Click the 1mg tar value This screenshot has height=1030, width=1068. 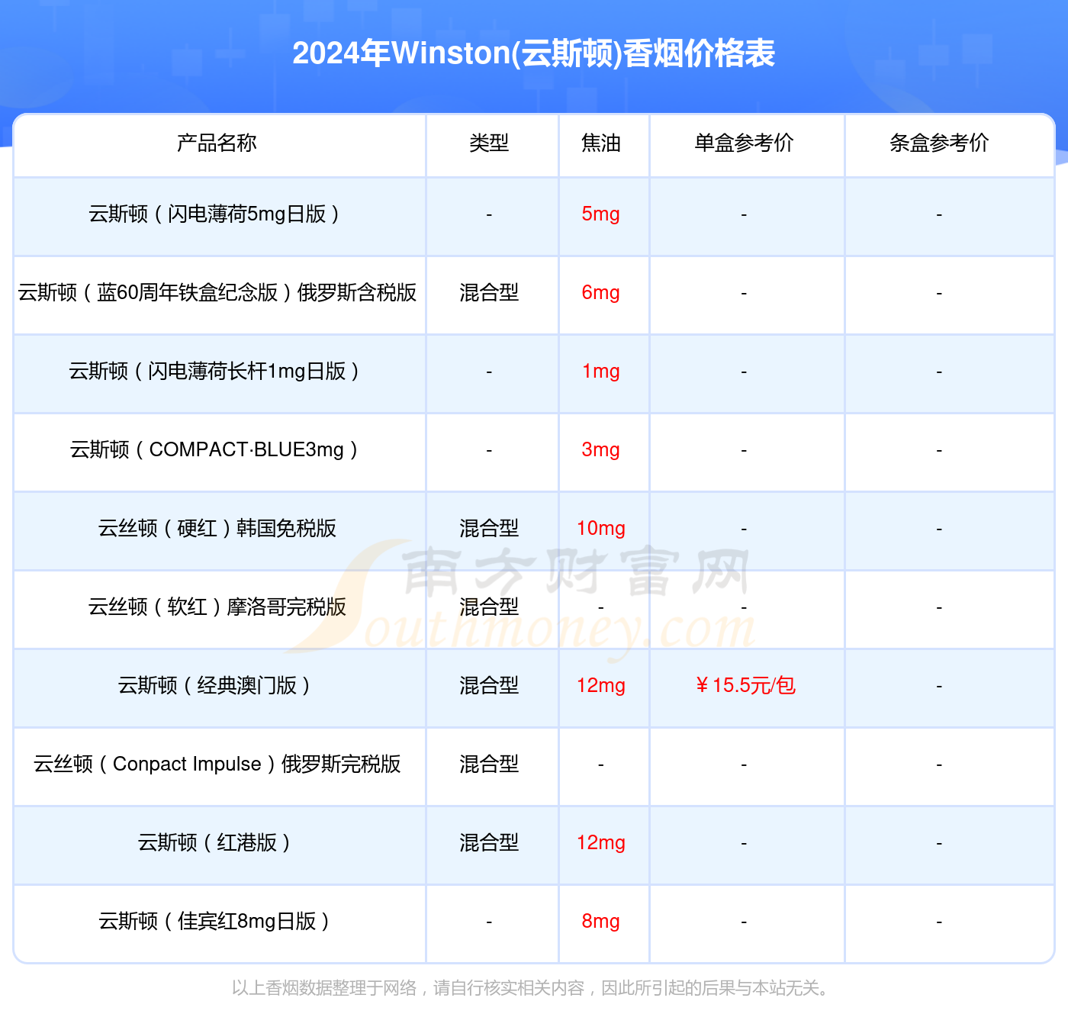(x=601, y=372)
